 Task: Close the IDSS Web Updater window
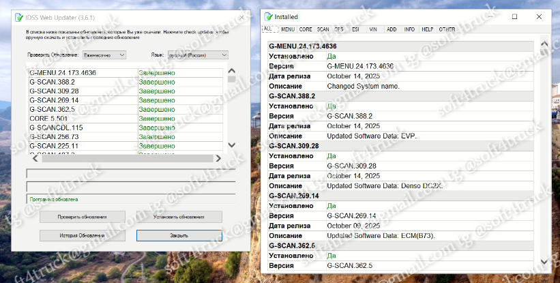tap(241, 18)
